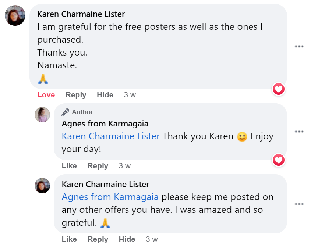The image size is (311, 247).
Task: Click Agnes from Karmagaia's profile picture
Action: [42, 115]
